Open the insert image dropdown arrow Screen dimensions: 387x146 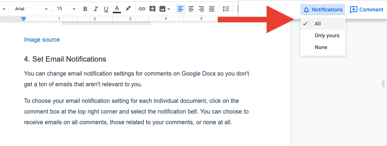(x=169, y=9)
